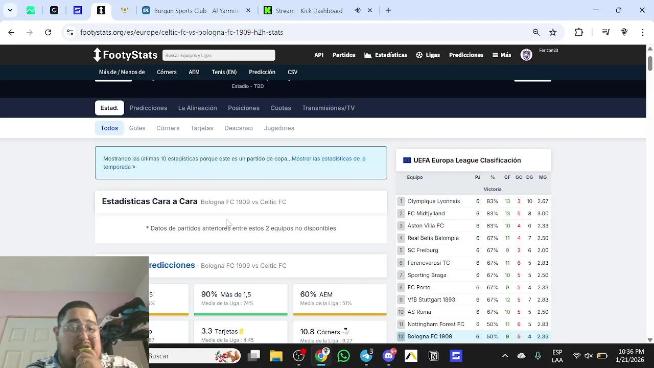Viewport: 654px width, 368px height.
Task: Open Tenis (EN) subnav link
Action: 224,72
